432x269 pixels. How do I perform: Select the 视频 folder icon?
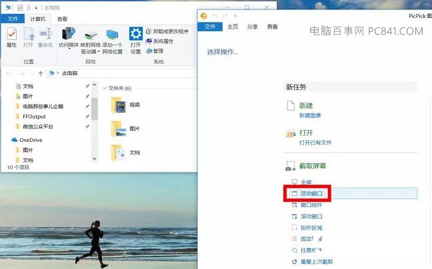[119, 105]
